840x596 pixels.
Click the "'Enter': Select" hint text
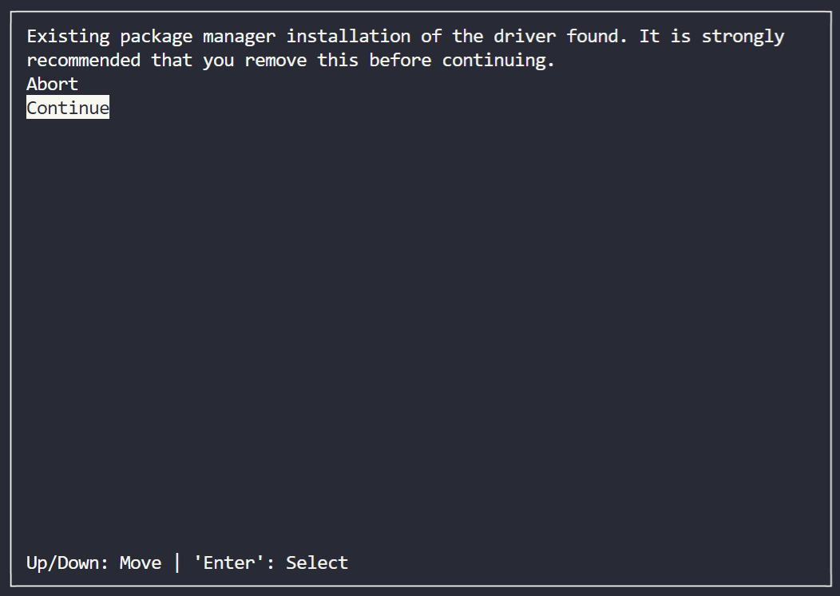tap(271, 562)
